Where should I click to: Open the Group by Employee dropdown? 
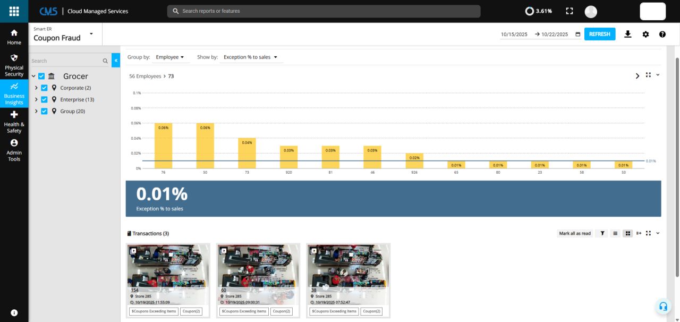[169, 57]
